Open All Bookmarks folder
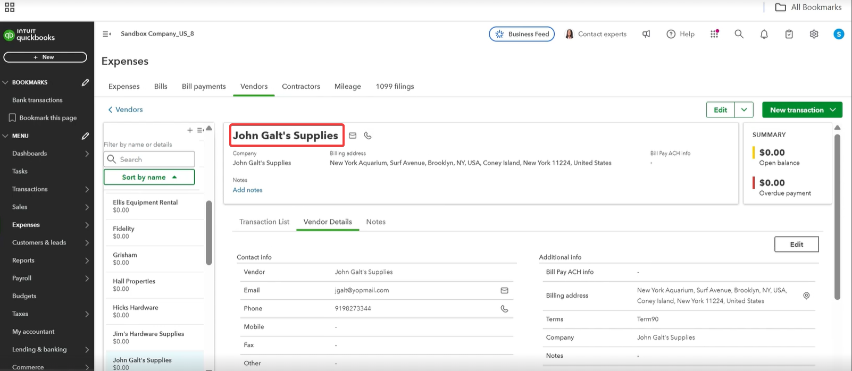 coord(808,7)
